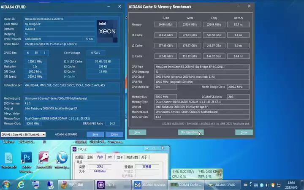The image size is (304, 190).
Task: Click the Instruction Set text box
Action: (x=72, y=87)
